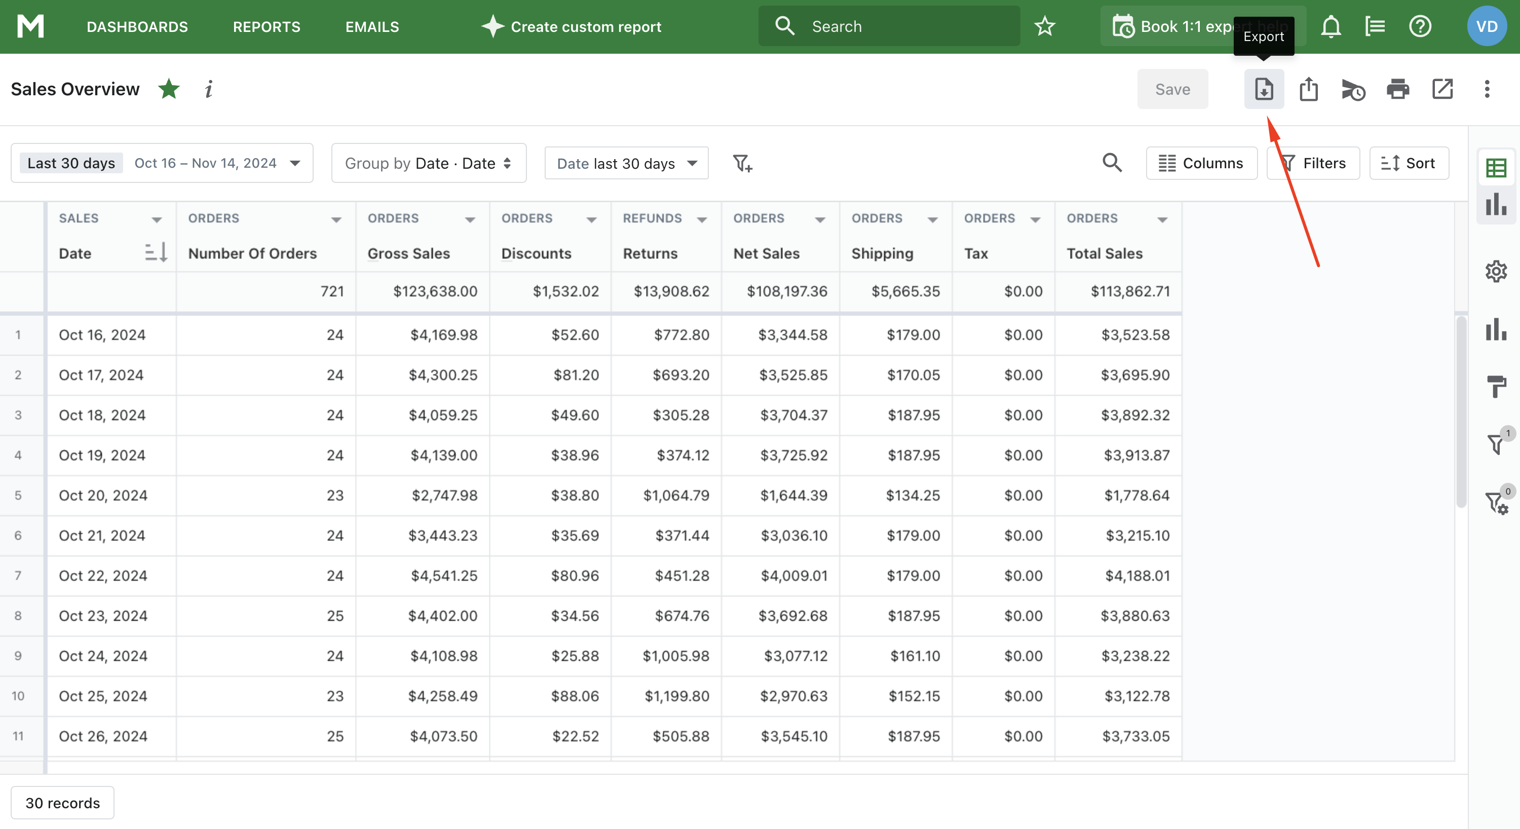
Task: Open the notifications bell
Action: coord(1331,26)
